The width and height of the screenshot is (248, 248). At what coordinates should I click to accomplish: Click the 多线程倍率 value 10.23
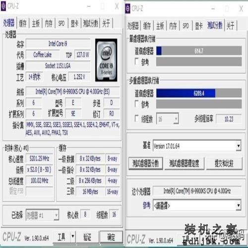(x=229, y=119)
